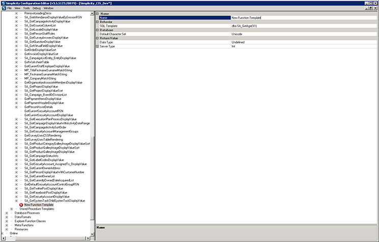
Task: Click the tree horizontal scroll right arrow
Action: pyautogui.click(x=88, y=238)
